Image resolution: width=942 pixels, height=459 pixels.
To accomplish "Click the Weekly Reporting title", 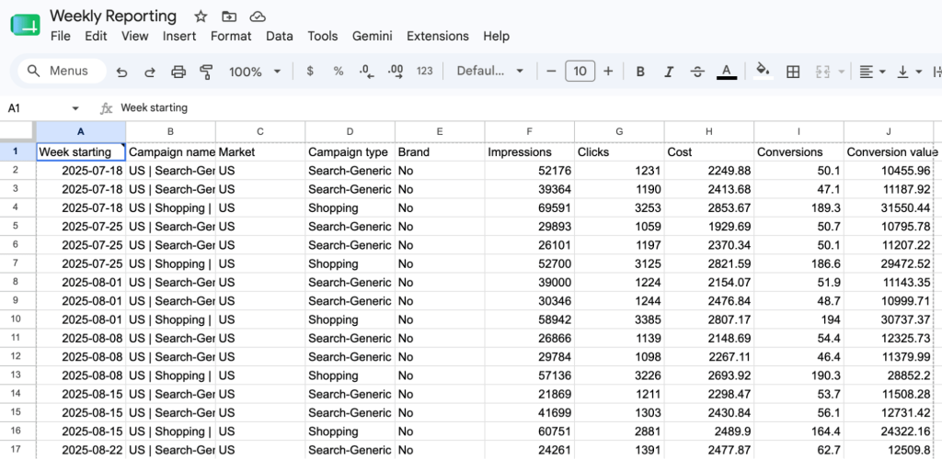I will pyautogui.click(x=113, y=17).
